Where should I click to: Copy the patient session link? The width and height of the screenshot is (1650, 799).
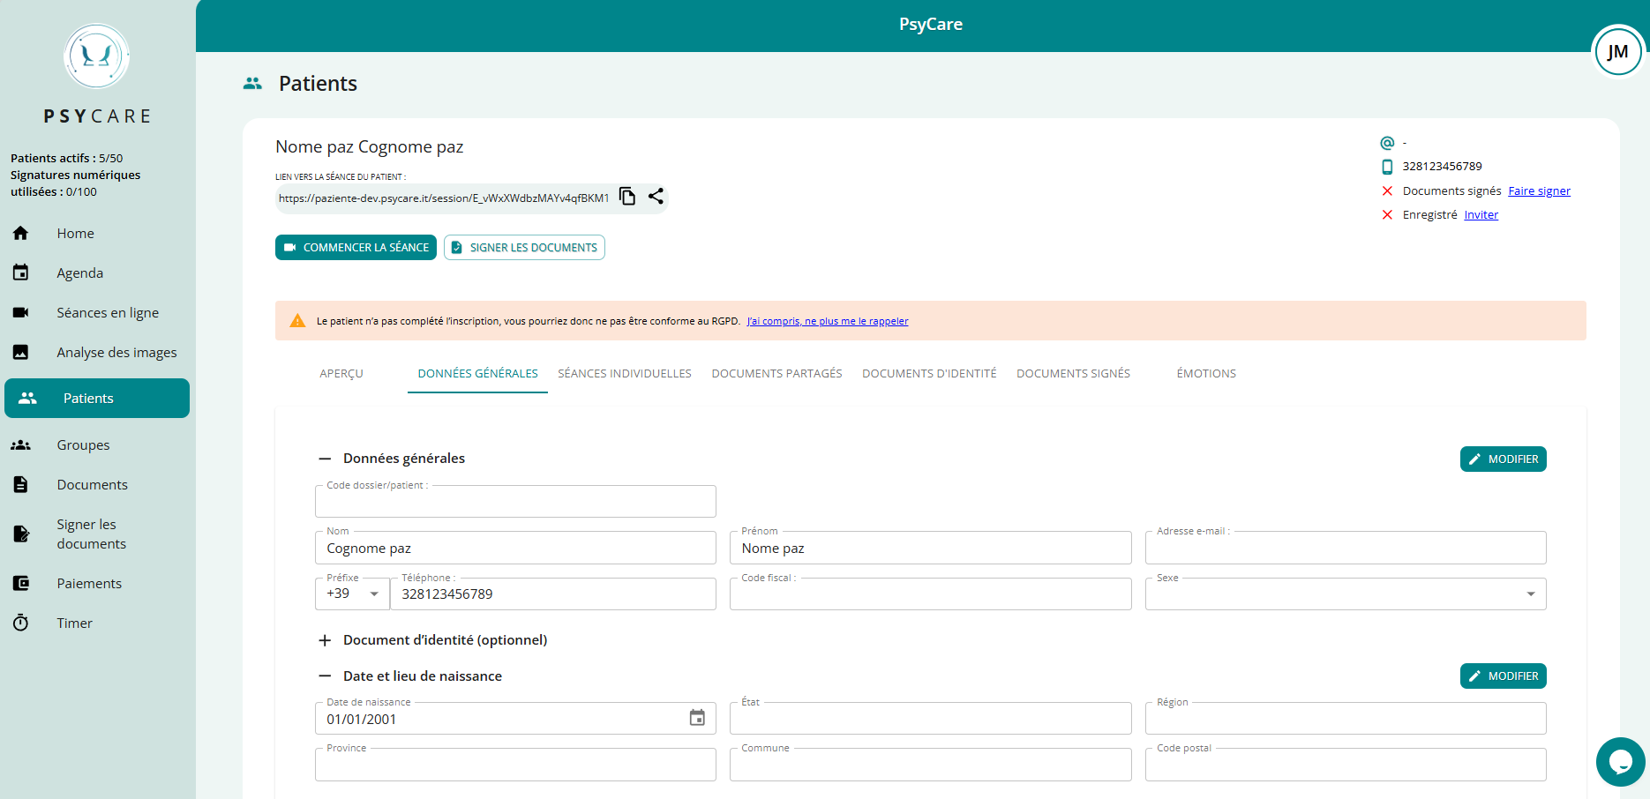(627, 197)
